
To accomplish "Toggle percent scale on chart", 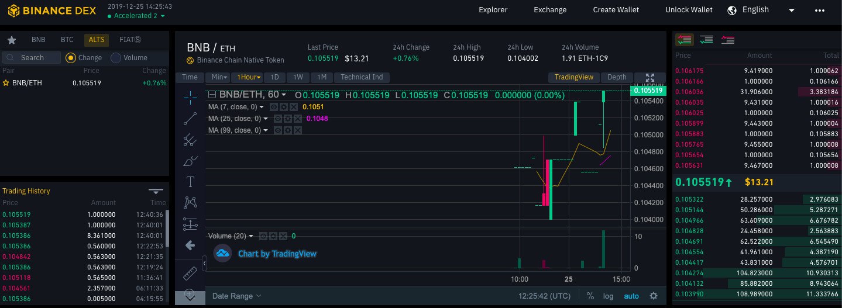I will click(x=590, y=296).
